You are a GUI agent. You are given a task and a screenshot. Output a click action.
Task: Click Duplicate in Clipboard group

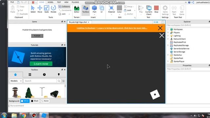coord(22,14)
